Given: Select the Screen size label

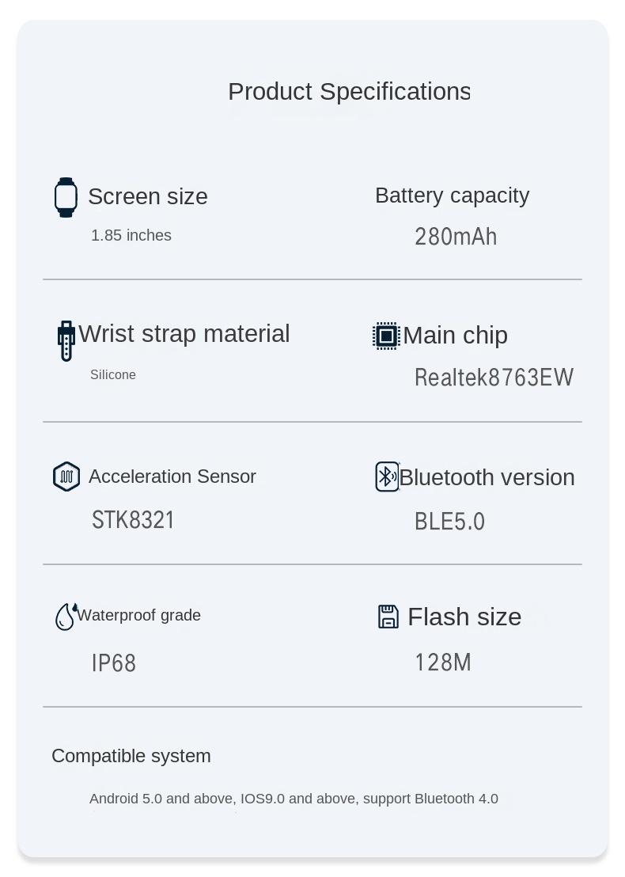Looking at the screenshot, I should [148, 196].
